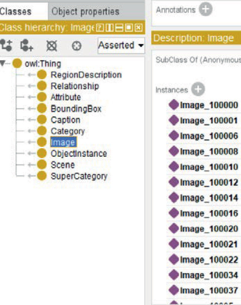
Task: Select the Attribute class
Action: tap(66, 97)
